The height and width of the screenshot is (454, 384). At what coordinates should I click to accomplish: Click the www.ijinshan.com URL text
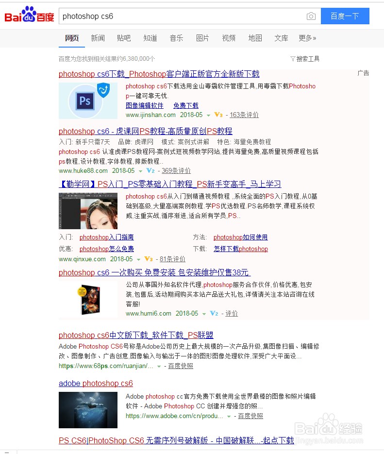[x=151, y=115]
